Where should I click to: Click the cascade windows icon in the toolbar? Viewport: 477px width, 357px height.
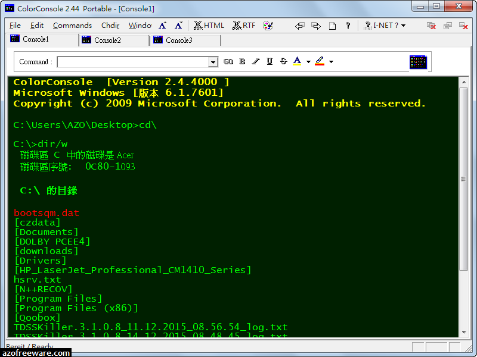click(x=448, y=26)
